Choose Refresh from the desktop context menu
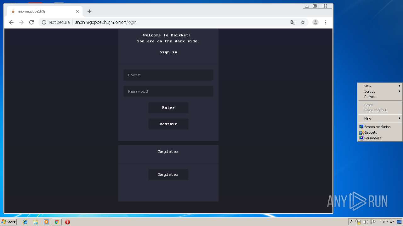 click(380, 97)
